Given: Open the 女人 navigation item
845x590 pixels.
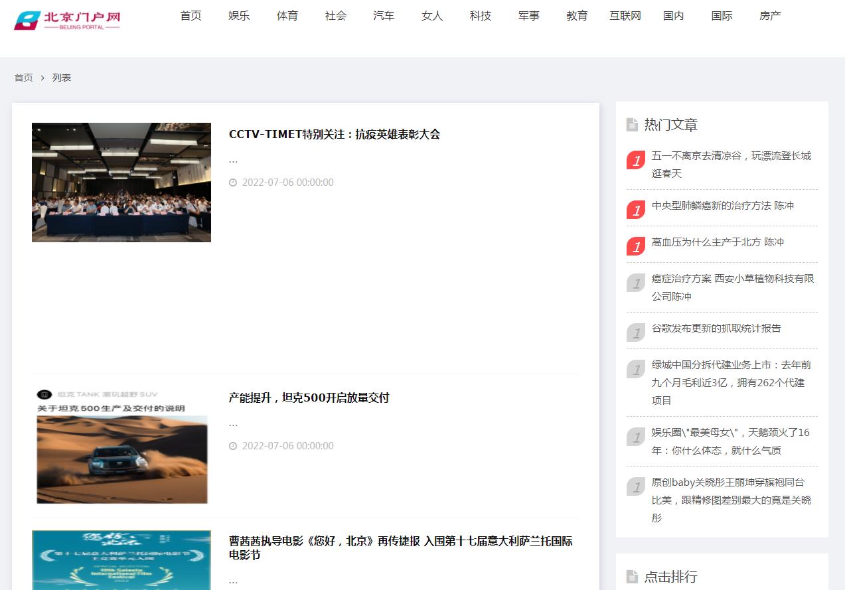Looking at the screenshot, I should 432,15.
